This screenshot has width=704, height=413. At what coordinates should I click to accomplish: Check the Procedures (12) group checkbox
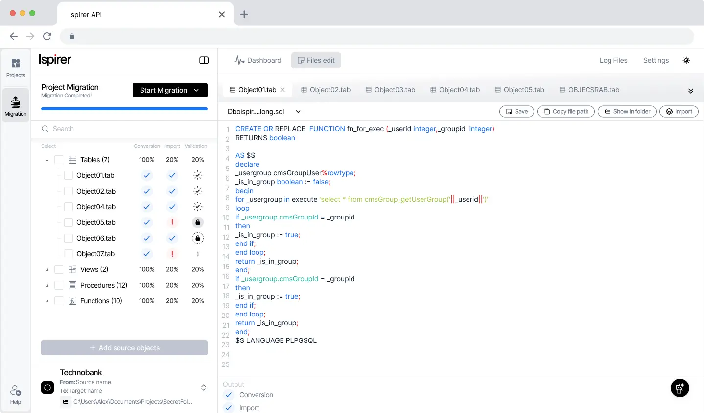click(x=59, y=285)
